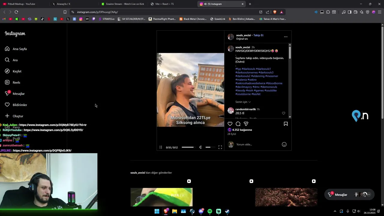Open Brave VPN shield icon
The width and height of the screenshot is (384, 216).
click(x=367, y=12)
